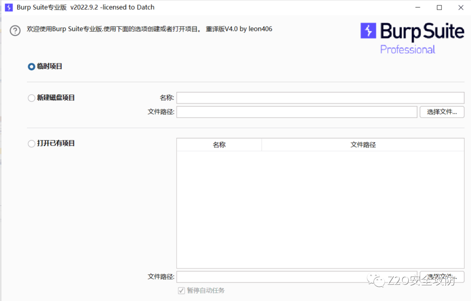Click the Burp Suite title bar icon
Image resolution: width=471 pixels, height=301 pixels.
tap(9, 7)
